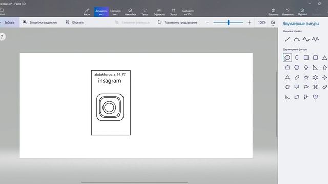Select the Text (Текст) tool tab
Image resolution: width=328 pixels, height=184 pixels.
[145, 12]
